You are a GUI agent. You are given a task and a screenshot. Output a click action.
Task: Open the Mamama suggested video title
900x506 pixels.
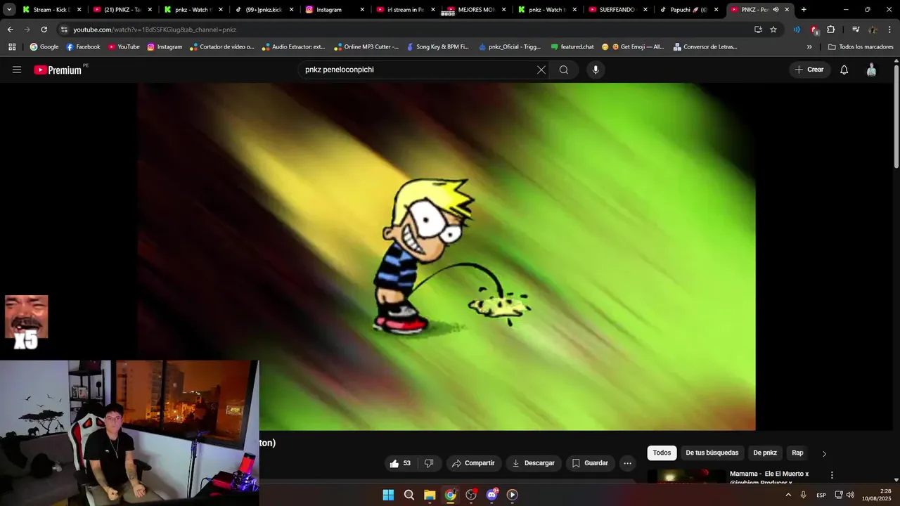769,478
